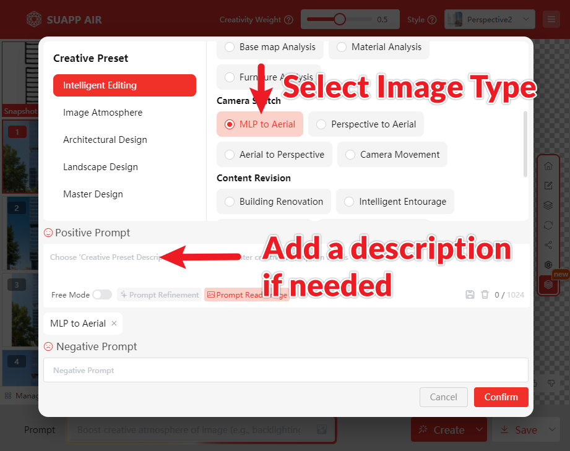The height and width of the screenshot is (451, 570).
Task: Click the layers stack icon in sidebar
Action: click(x=548, y=205)
